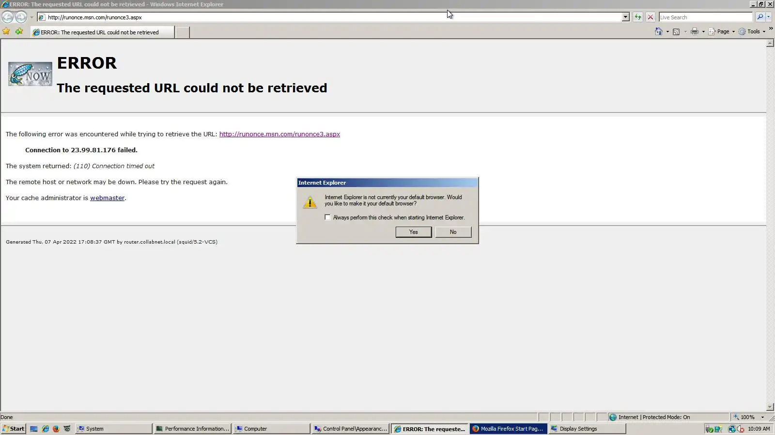
Task: Open the Windows Start menu
Action: (x=13, y=429)
